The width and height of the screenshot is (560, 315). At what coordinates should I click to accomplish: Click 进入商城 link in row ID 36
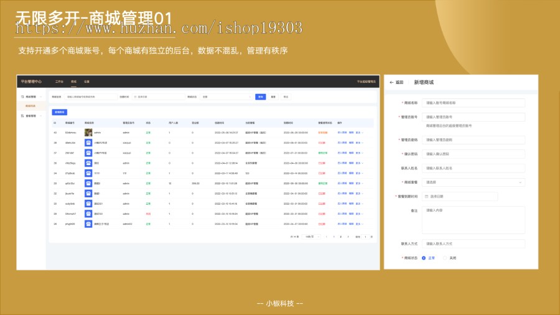pyautogui.click(x=342, y=163)
